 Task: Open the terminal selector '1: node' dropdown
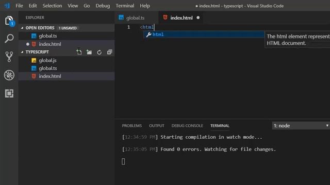coord(301,125)
